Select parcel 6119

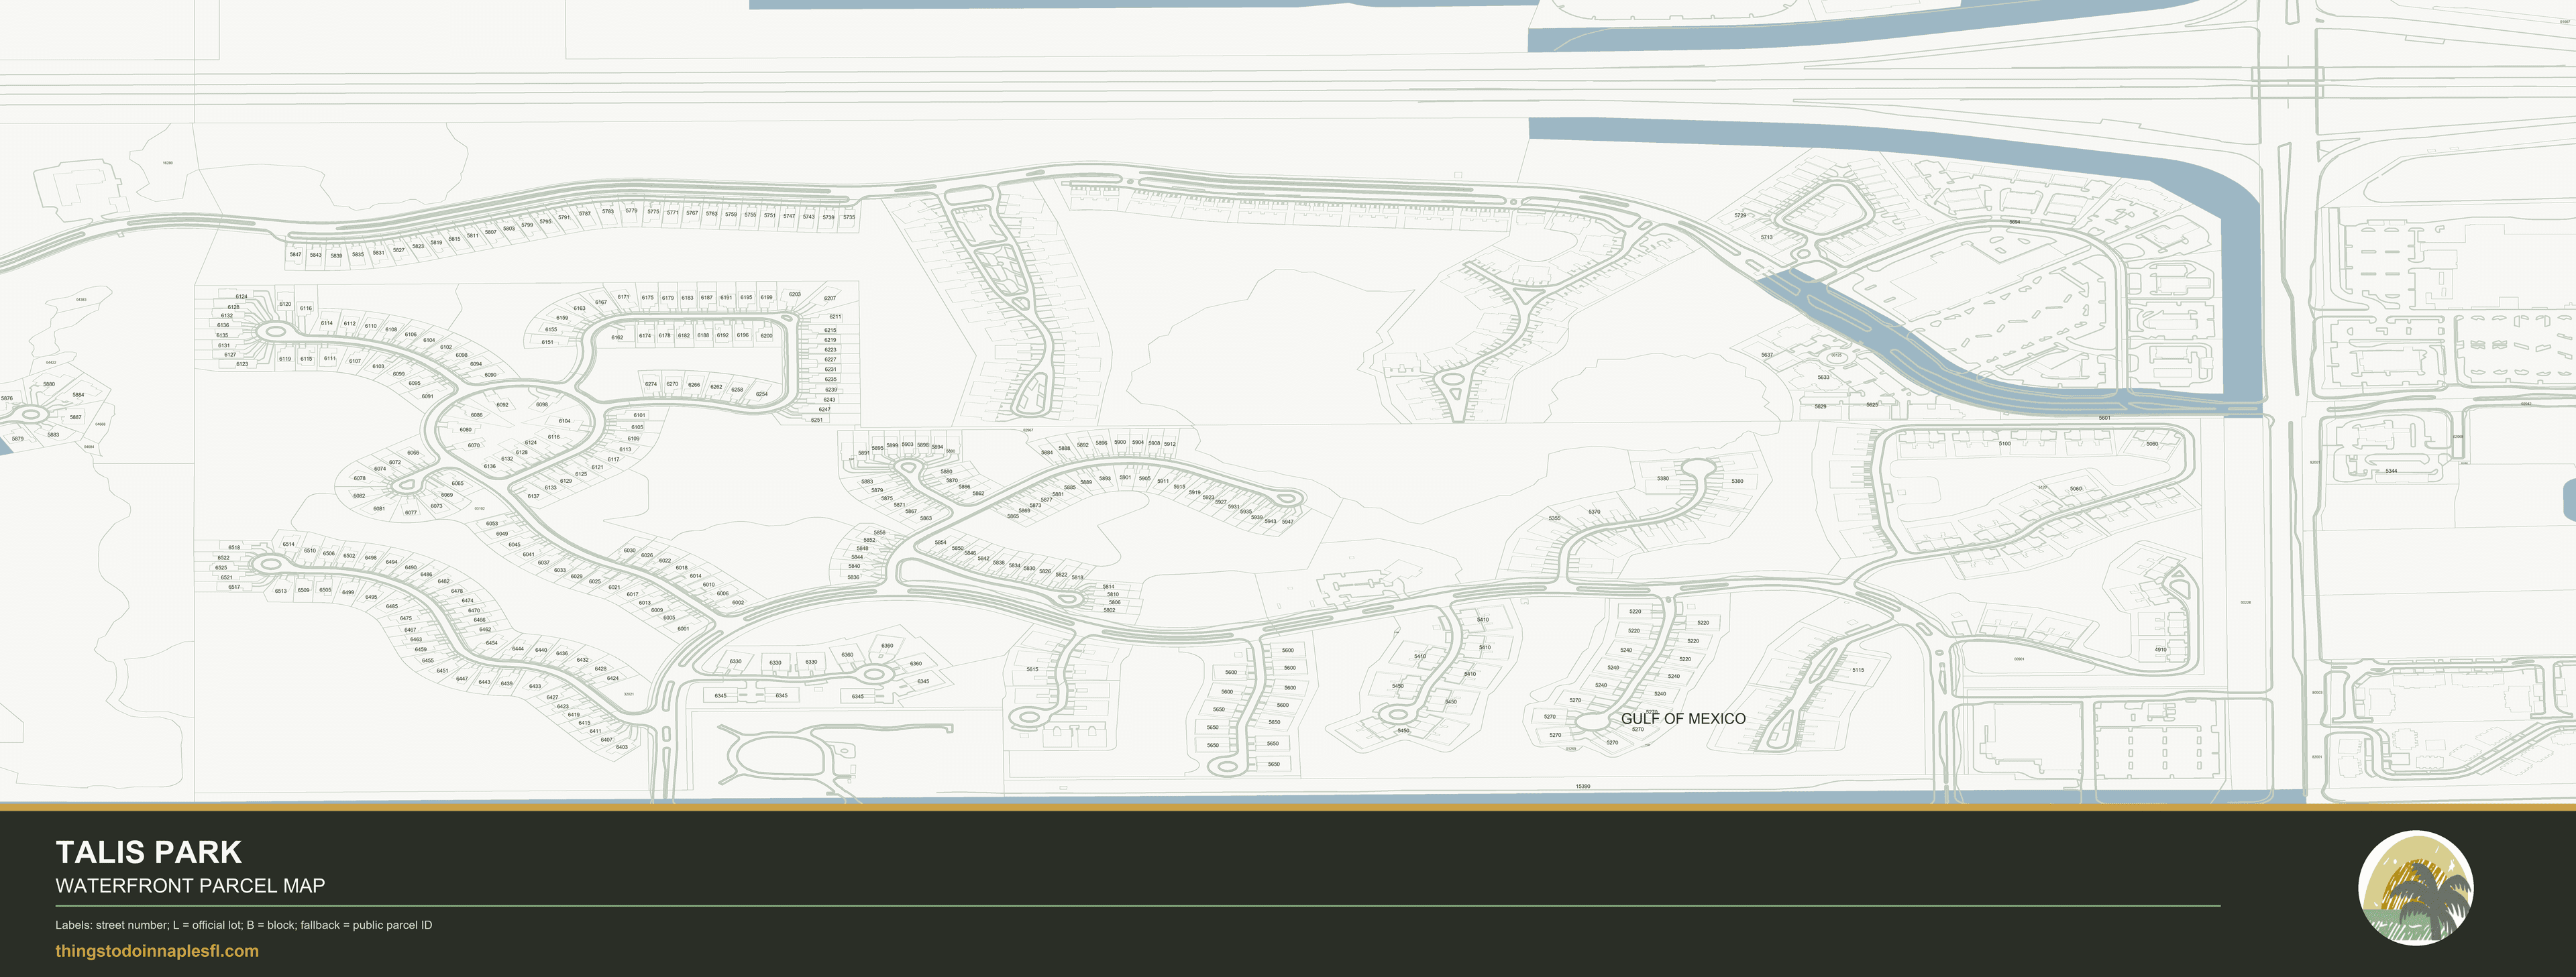(285, 359)
